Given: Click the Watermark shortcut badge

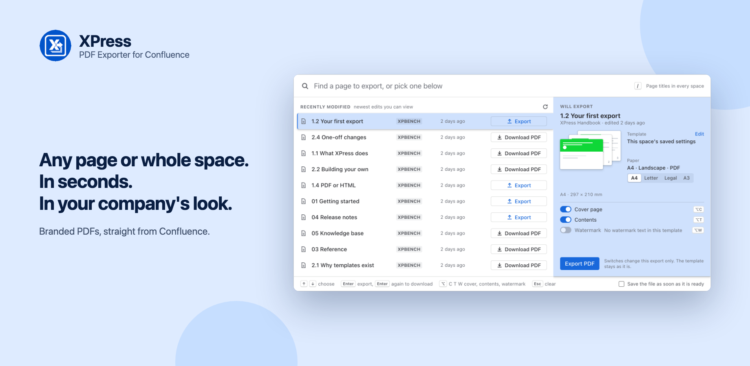Looking at the screenshot, I should [699, 230].
